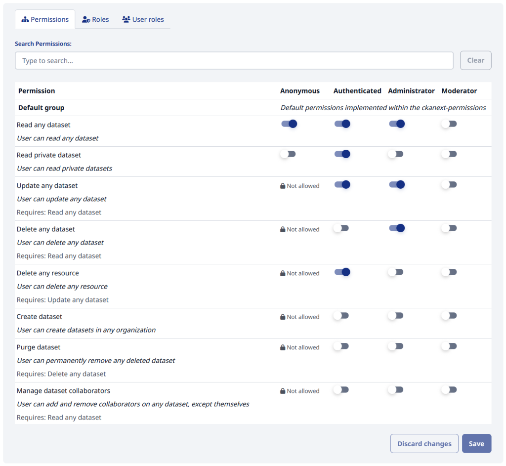Enable Purge dataset for Administrator
This screenshot has height=466, width=506.
pos(396,346)
